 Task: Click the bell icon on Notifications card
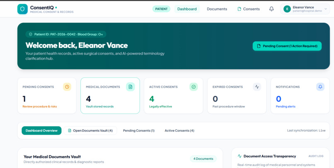click(x=320, y=87)
